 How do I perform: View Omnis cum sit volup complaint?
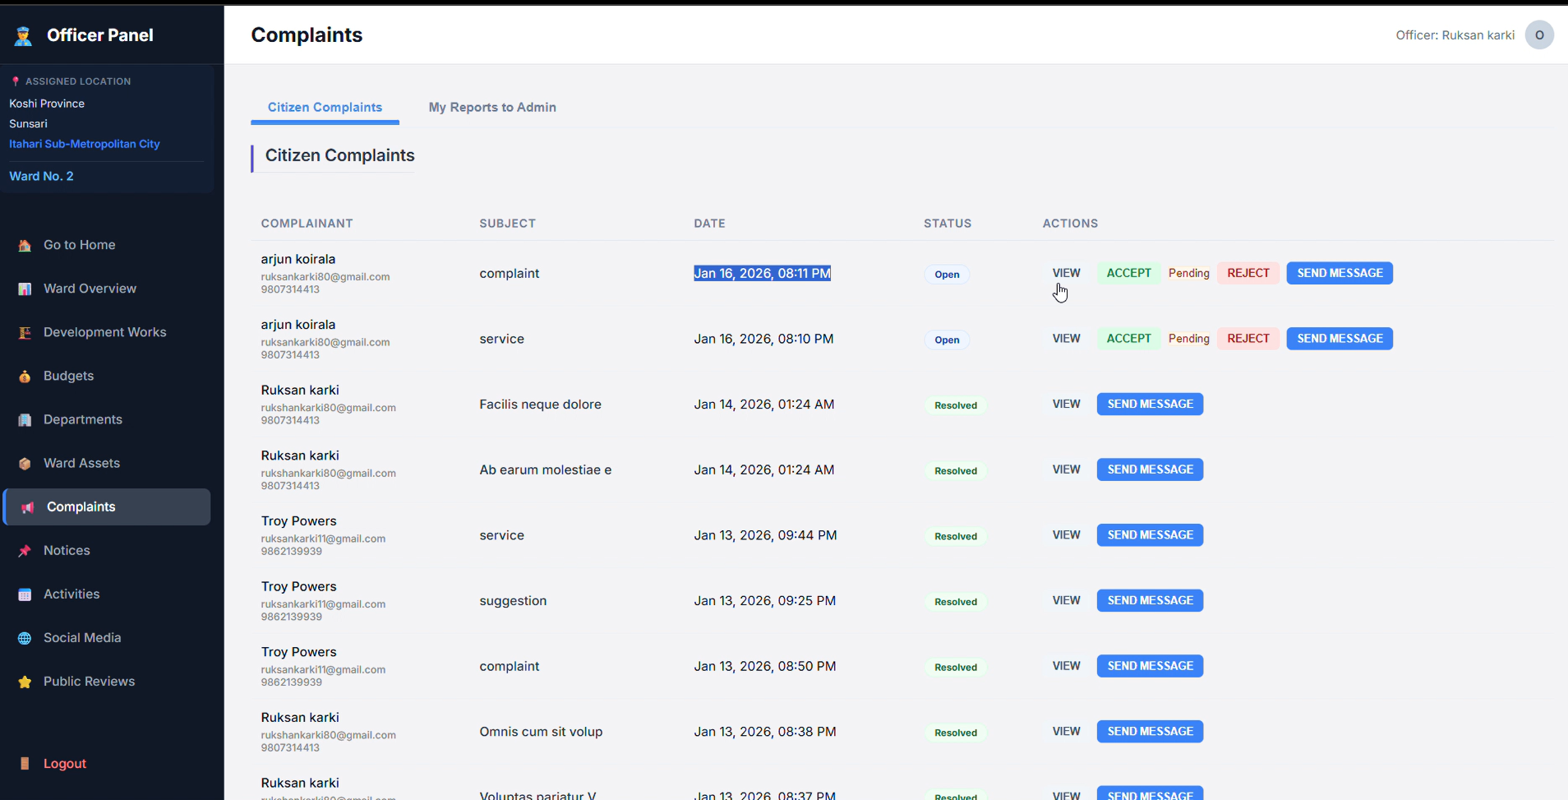pyautogui.click(x=1067, y=732)
